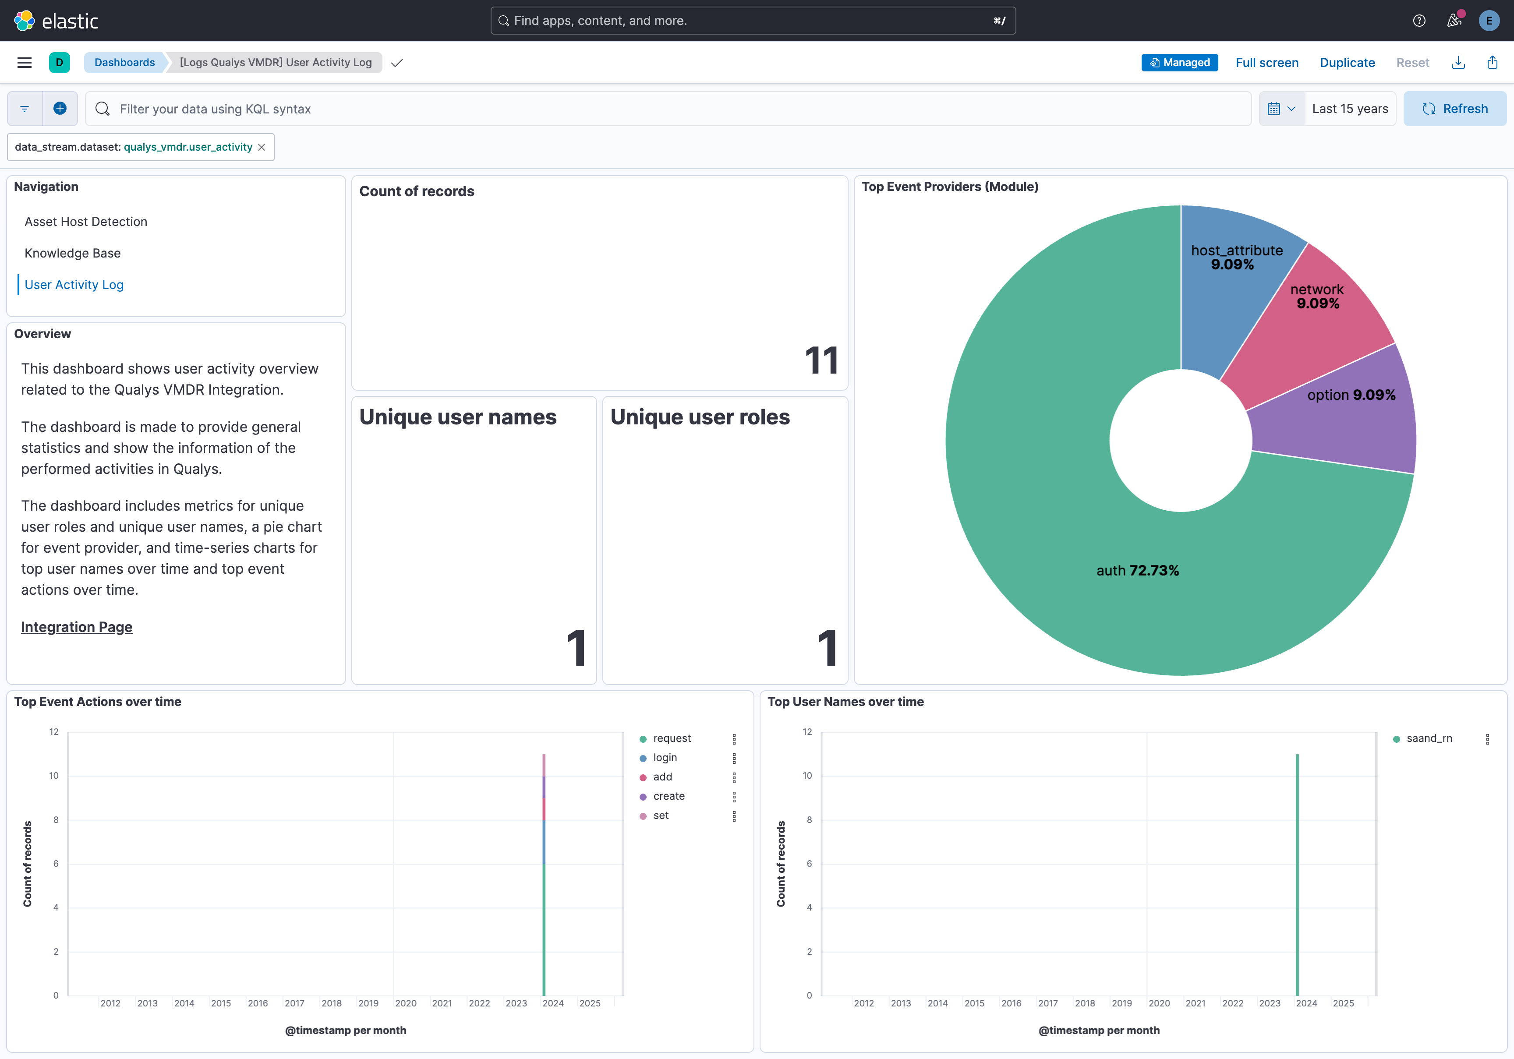
Task: Click the Refresh button
Action: [x=1455, y=108]
